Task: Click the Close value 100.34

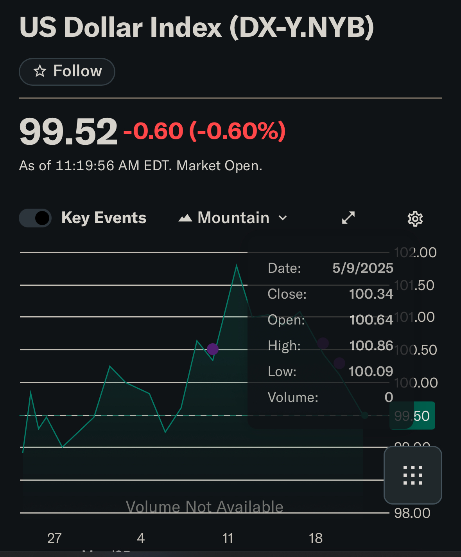Action: click(x=371, y=294)
